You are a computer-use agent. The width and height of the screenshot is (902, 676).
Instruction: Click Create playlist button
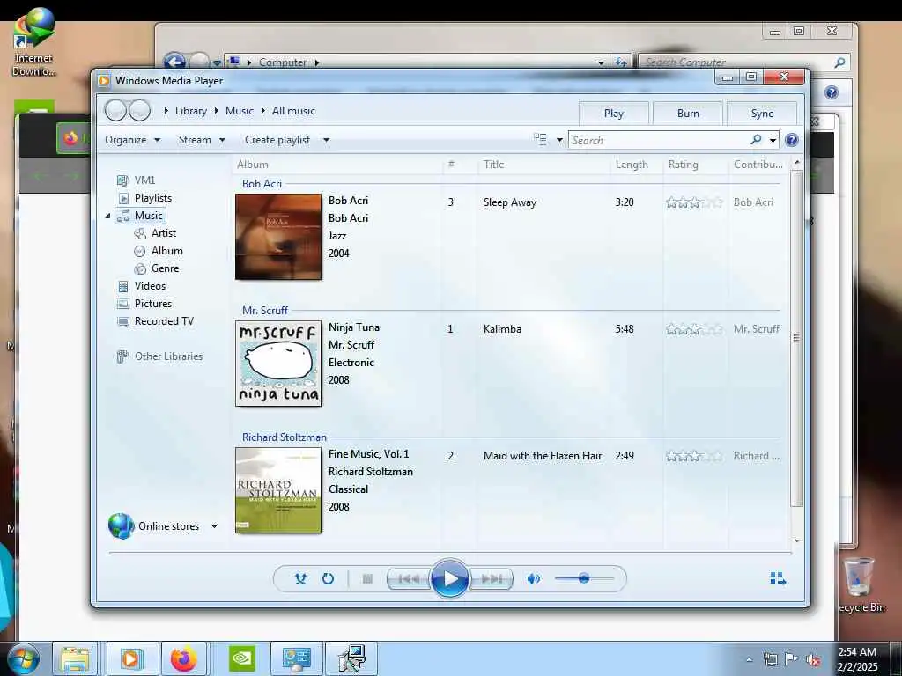click(277, 140)
